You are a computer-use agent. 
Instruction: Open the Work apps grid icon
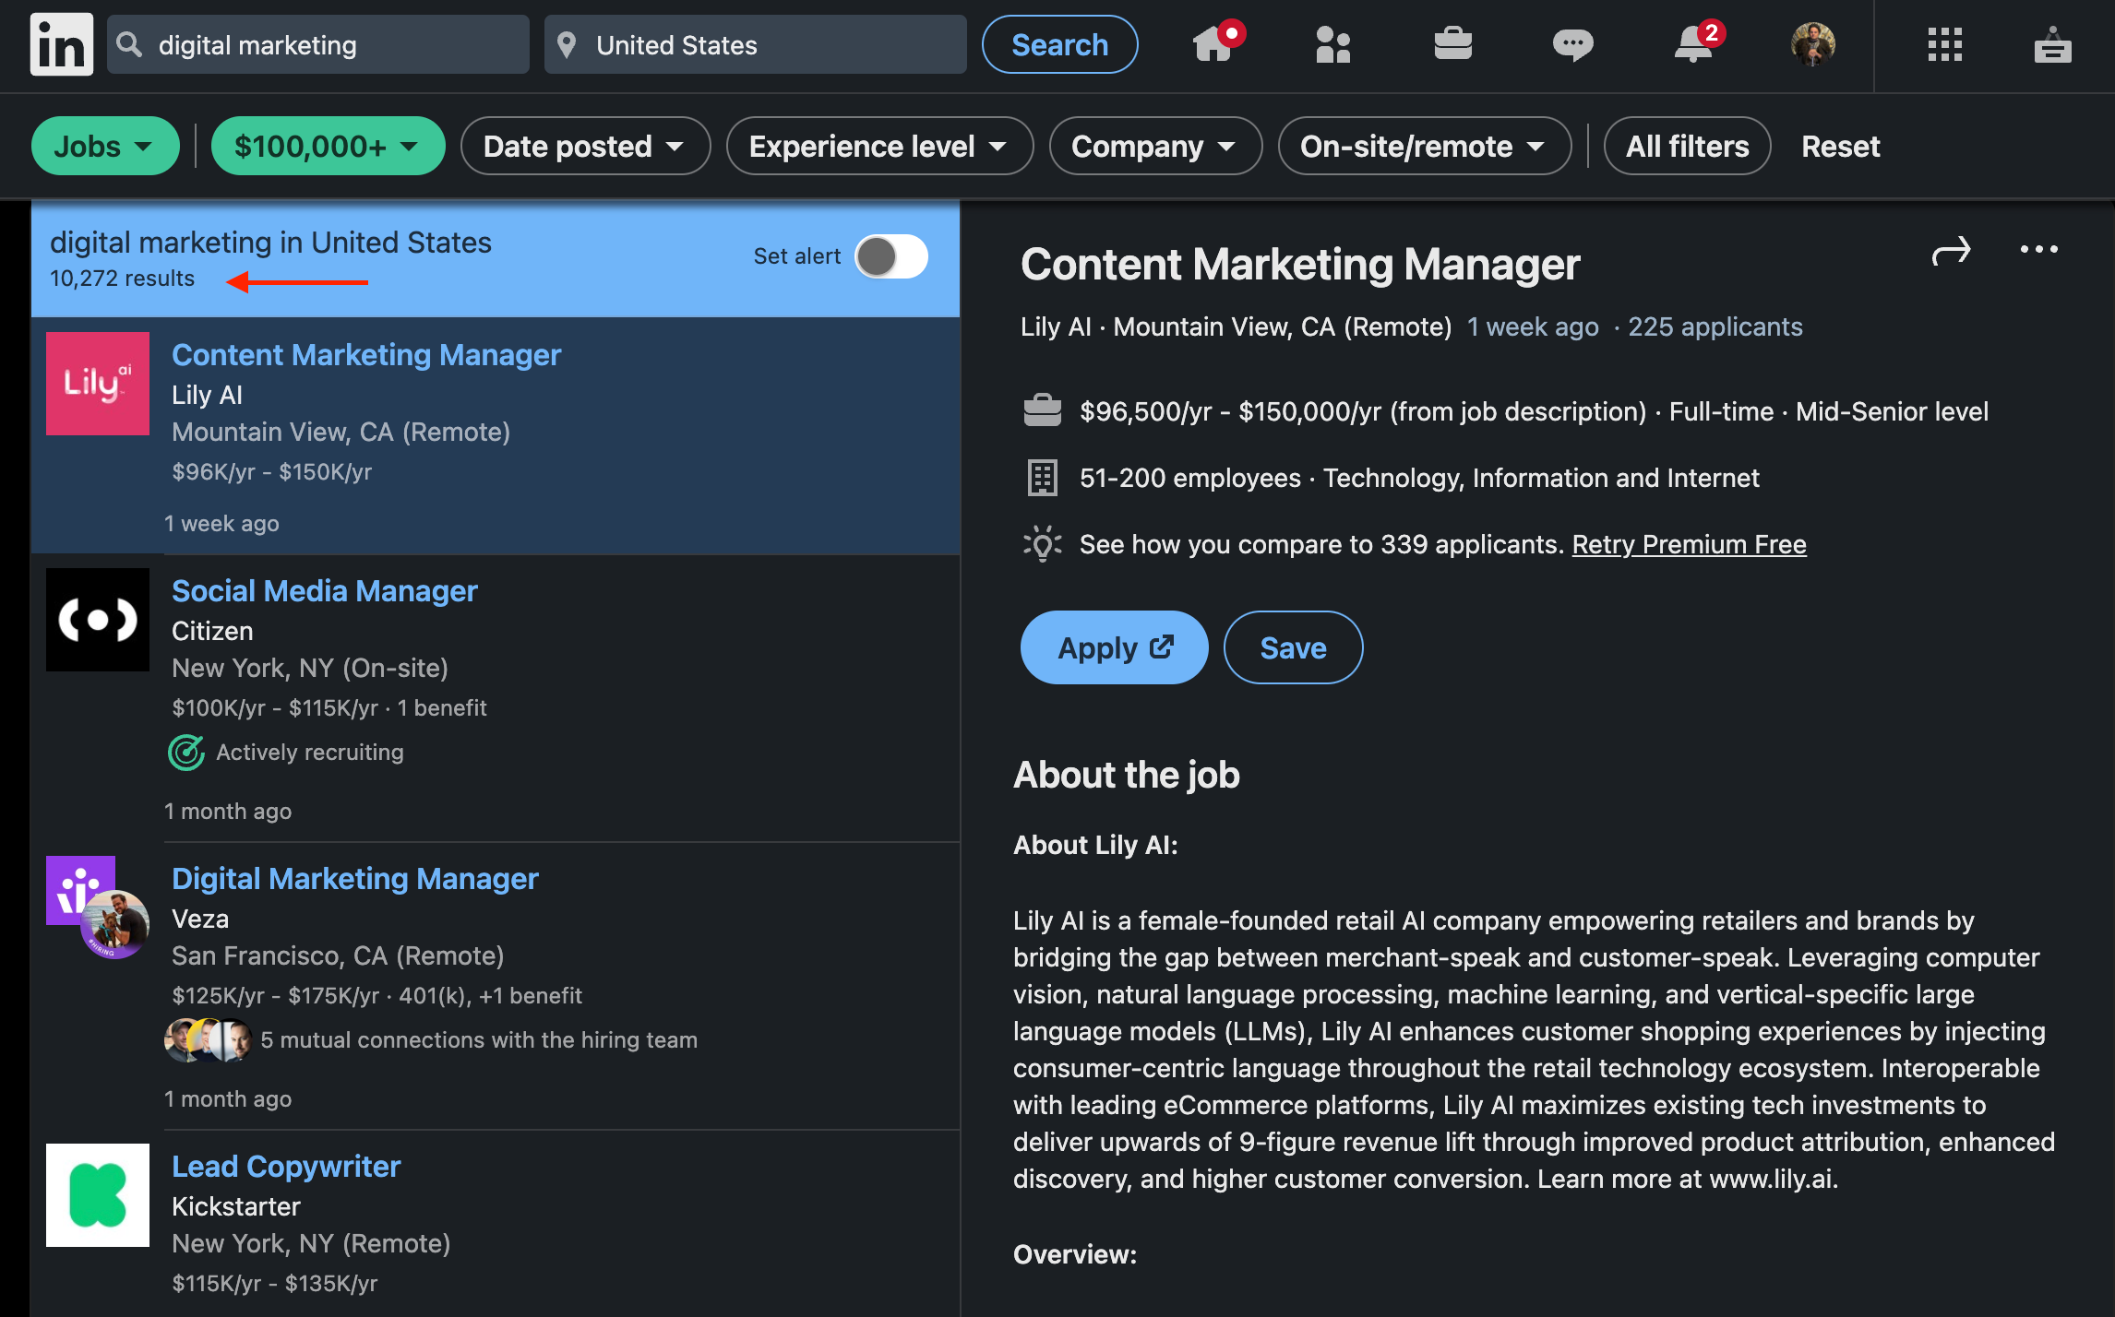pyautogui.click(x=1945, y=44)
